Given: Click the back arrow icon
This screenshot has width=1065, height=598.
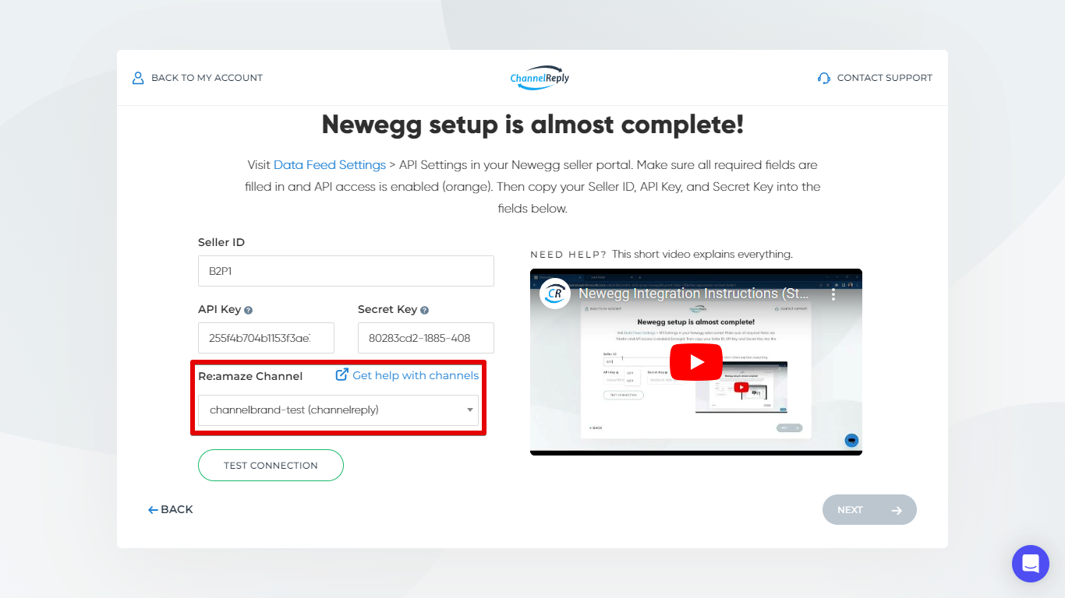Looking at the screenshot, I should click(x=153, y=510).
